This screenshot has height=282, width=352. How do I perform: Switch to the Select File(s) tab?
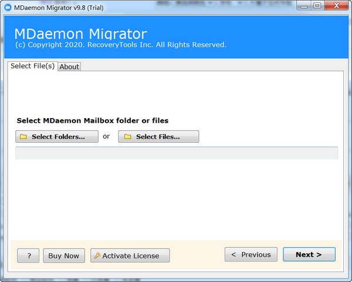click(32, 66)
